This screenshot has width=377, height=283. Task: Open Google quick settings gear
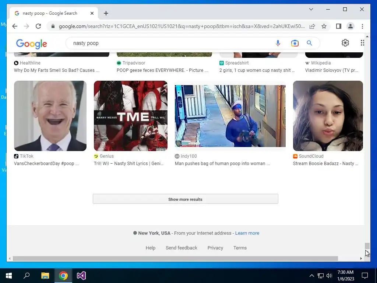[x=345, y=43]
